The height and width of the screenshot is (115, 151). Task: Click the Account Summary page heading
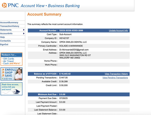coord(44,14)
